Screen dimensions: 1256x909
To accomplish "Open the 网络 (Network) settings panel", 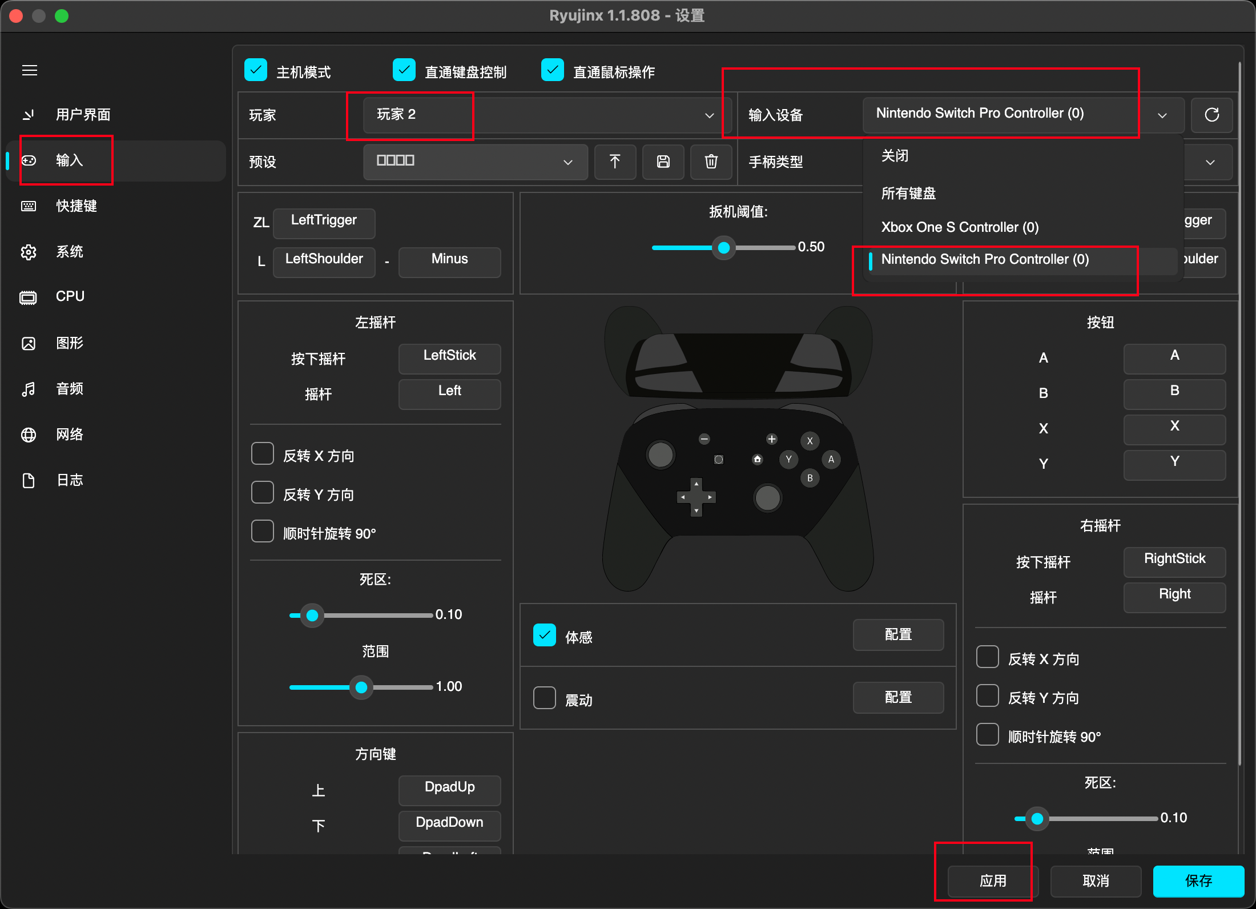I will pos(69,434).
